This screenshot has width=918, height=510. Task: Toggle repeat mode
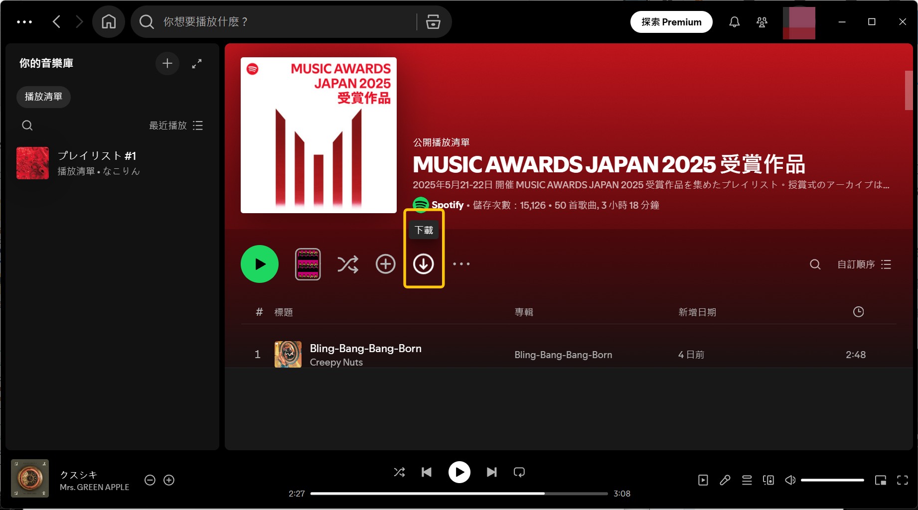pyautogui.click(x=519, y=472)
